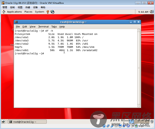Click the Show Desktop icon in bottom panel
This screenshot has height=129, width=155.
click(x=3, y=122)
